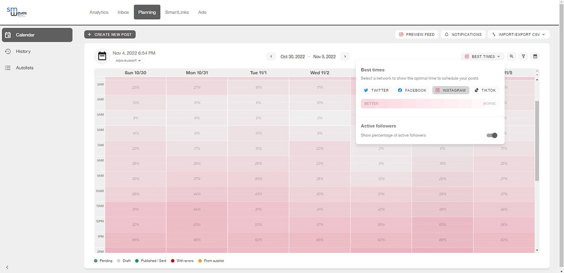Click the Tue 11/1 column header
The height and width of the screenshot is (273, 564).
click(x=259, y=73)
